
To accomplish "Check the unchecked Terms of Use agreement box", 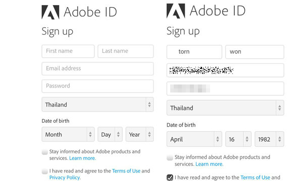I will [x=44, y=171].
